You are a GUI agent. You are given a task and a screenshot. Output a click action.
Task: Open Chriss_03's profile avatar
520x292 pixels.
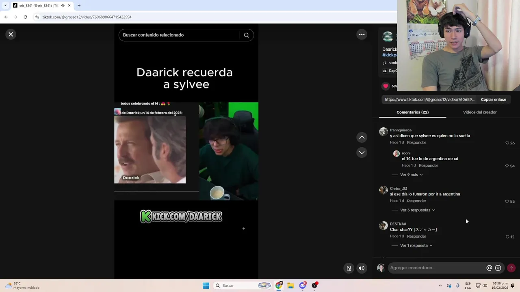click(383, 190)
